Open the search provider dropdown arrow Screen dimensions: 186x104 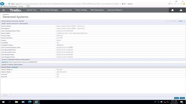pos(171,4)
